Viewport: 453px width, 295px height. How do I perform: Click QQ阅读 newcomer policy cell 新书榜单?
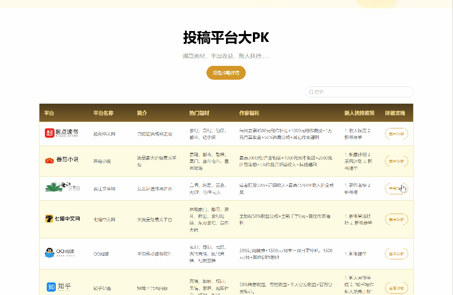click(355, 254)
